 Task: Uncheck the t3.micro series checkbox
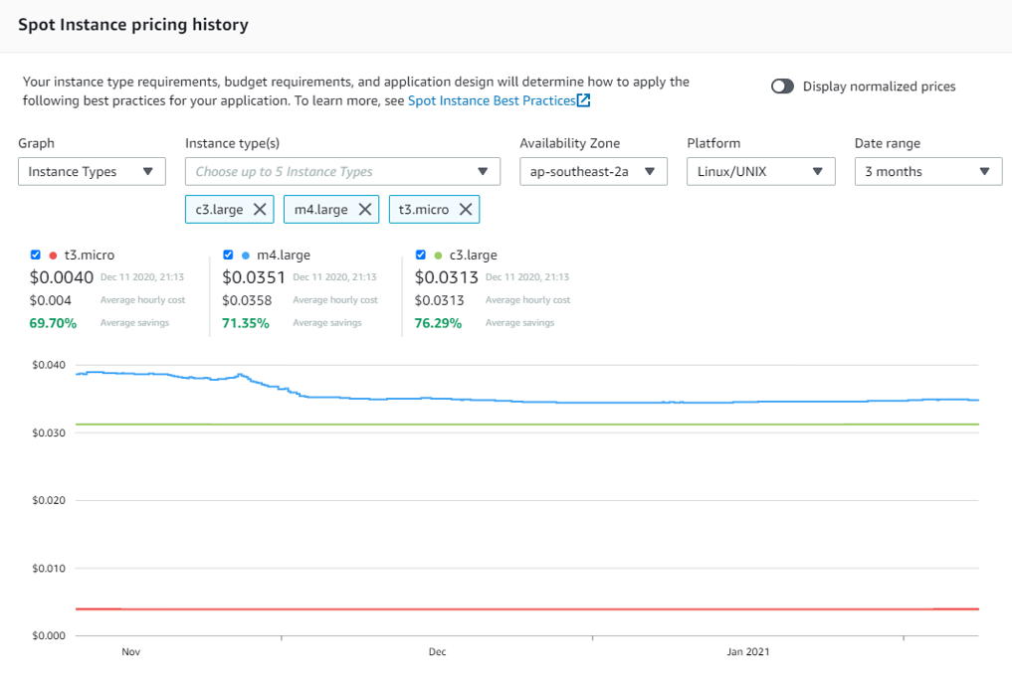36,255
